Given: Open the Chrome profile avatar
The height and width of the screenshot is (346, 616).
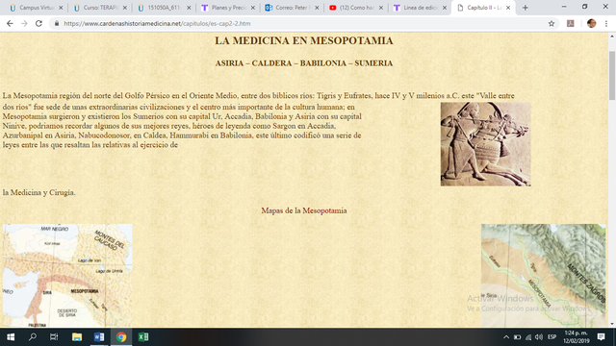Looking at the screenshot, I should coord(591,23).
